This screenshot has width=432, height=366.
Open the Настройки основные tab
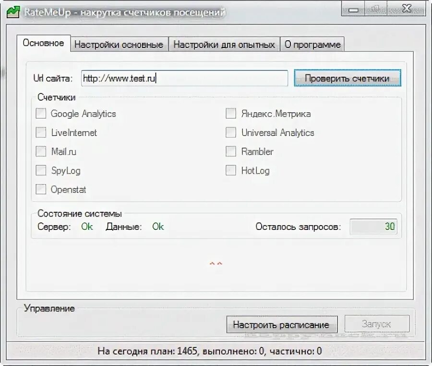tap(119, 45)
